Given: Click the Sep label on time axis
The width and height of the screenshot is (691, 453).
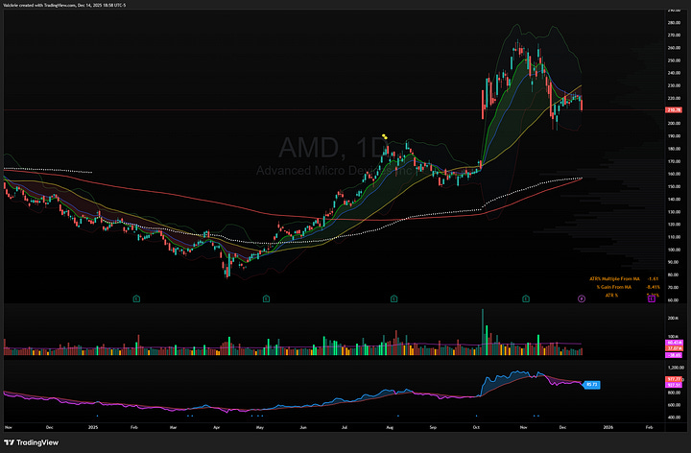Looking at the screenshot, I should pyautogui.click(x=433, y=427).
